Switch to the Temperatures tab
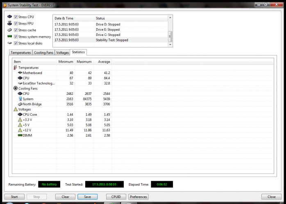 tap(21, 53)
